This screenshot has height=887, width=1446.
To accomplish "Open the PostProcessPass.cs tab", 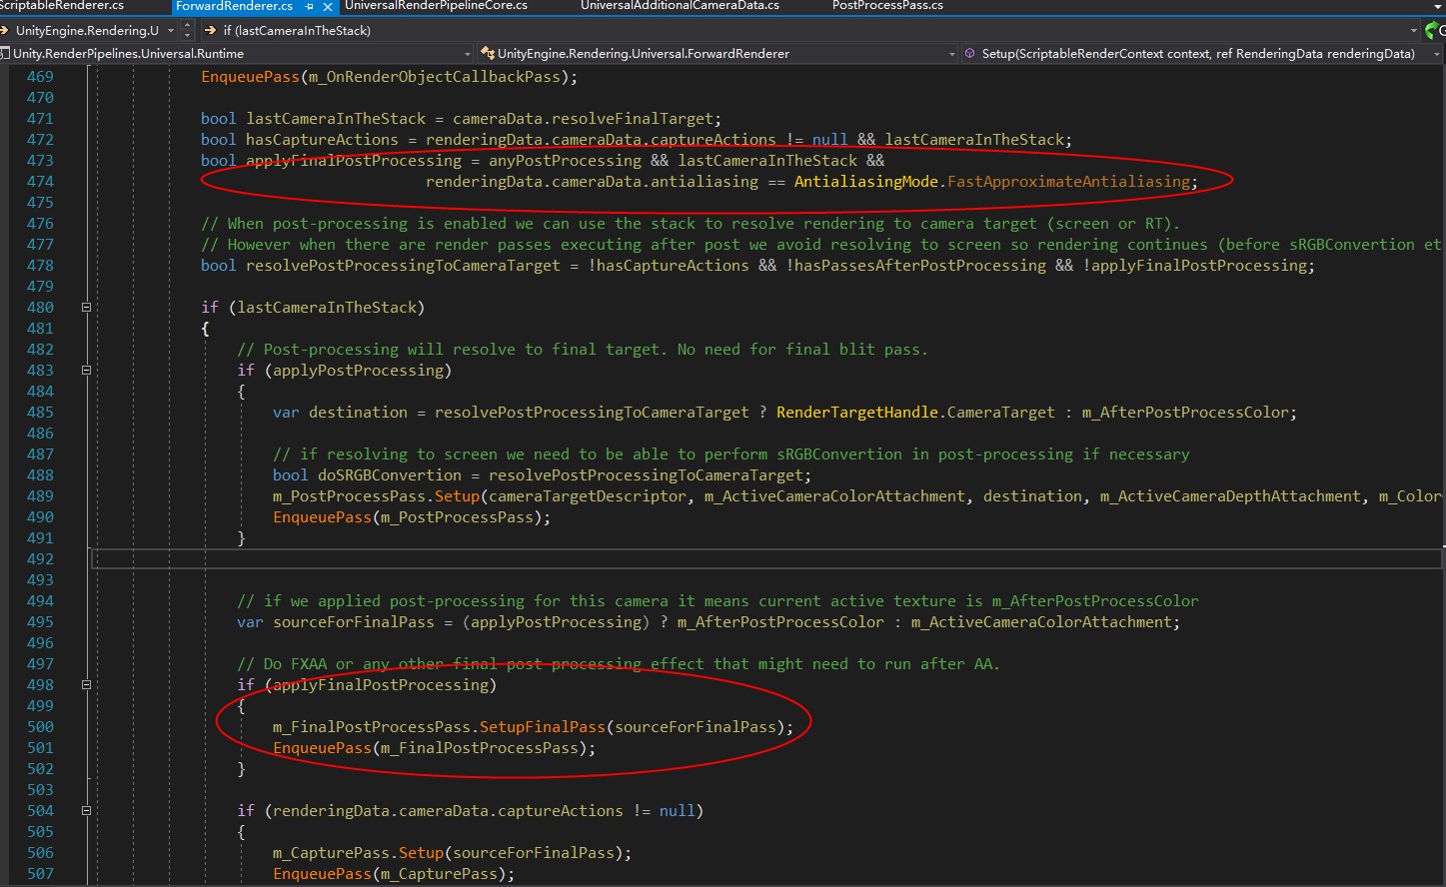I will (887, 6).
